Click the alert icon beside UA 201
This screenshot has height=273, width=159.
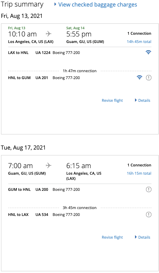click(149, 78)
